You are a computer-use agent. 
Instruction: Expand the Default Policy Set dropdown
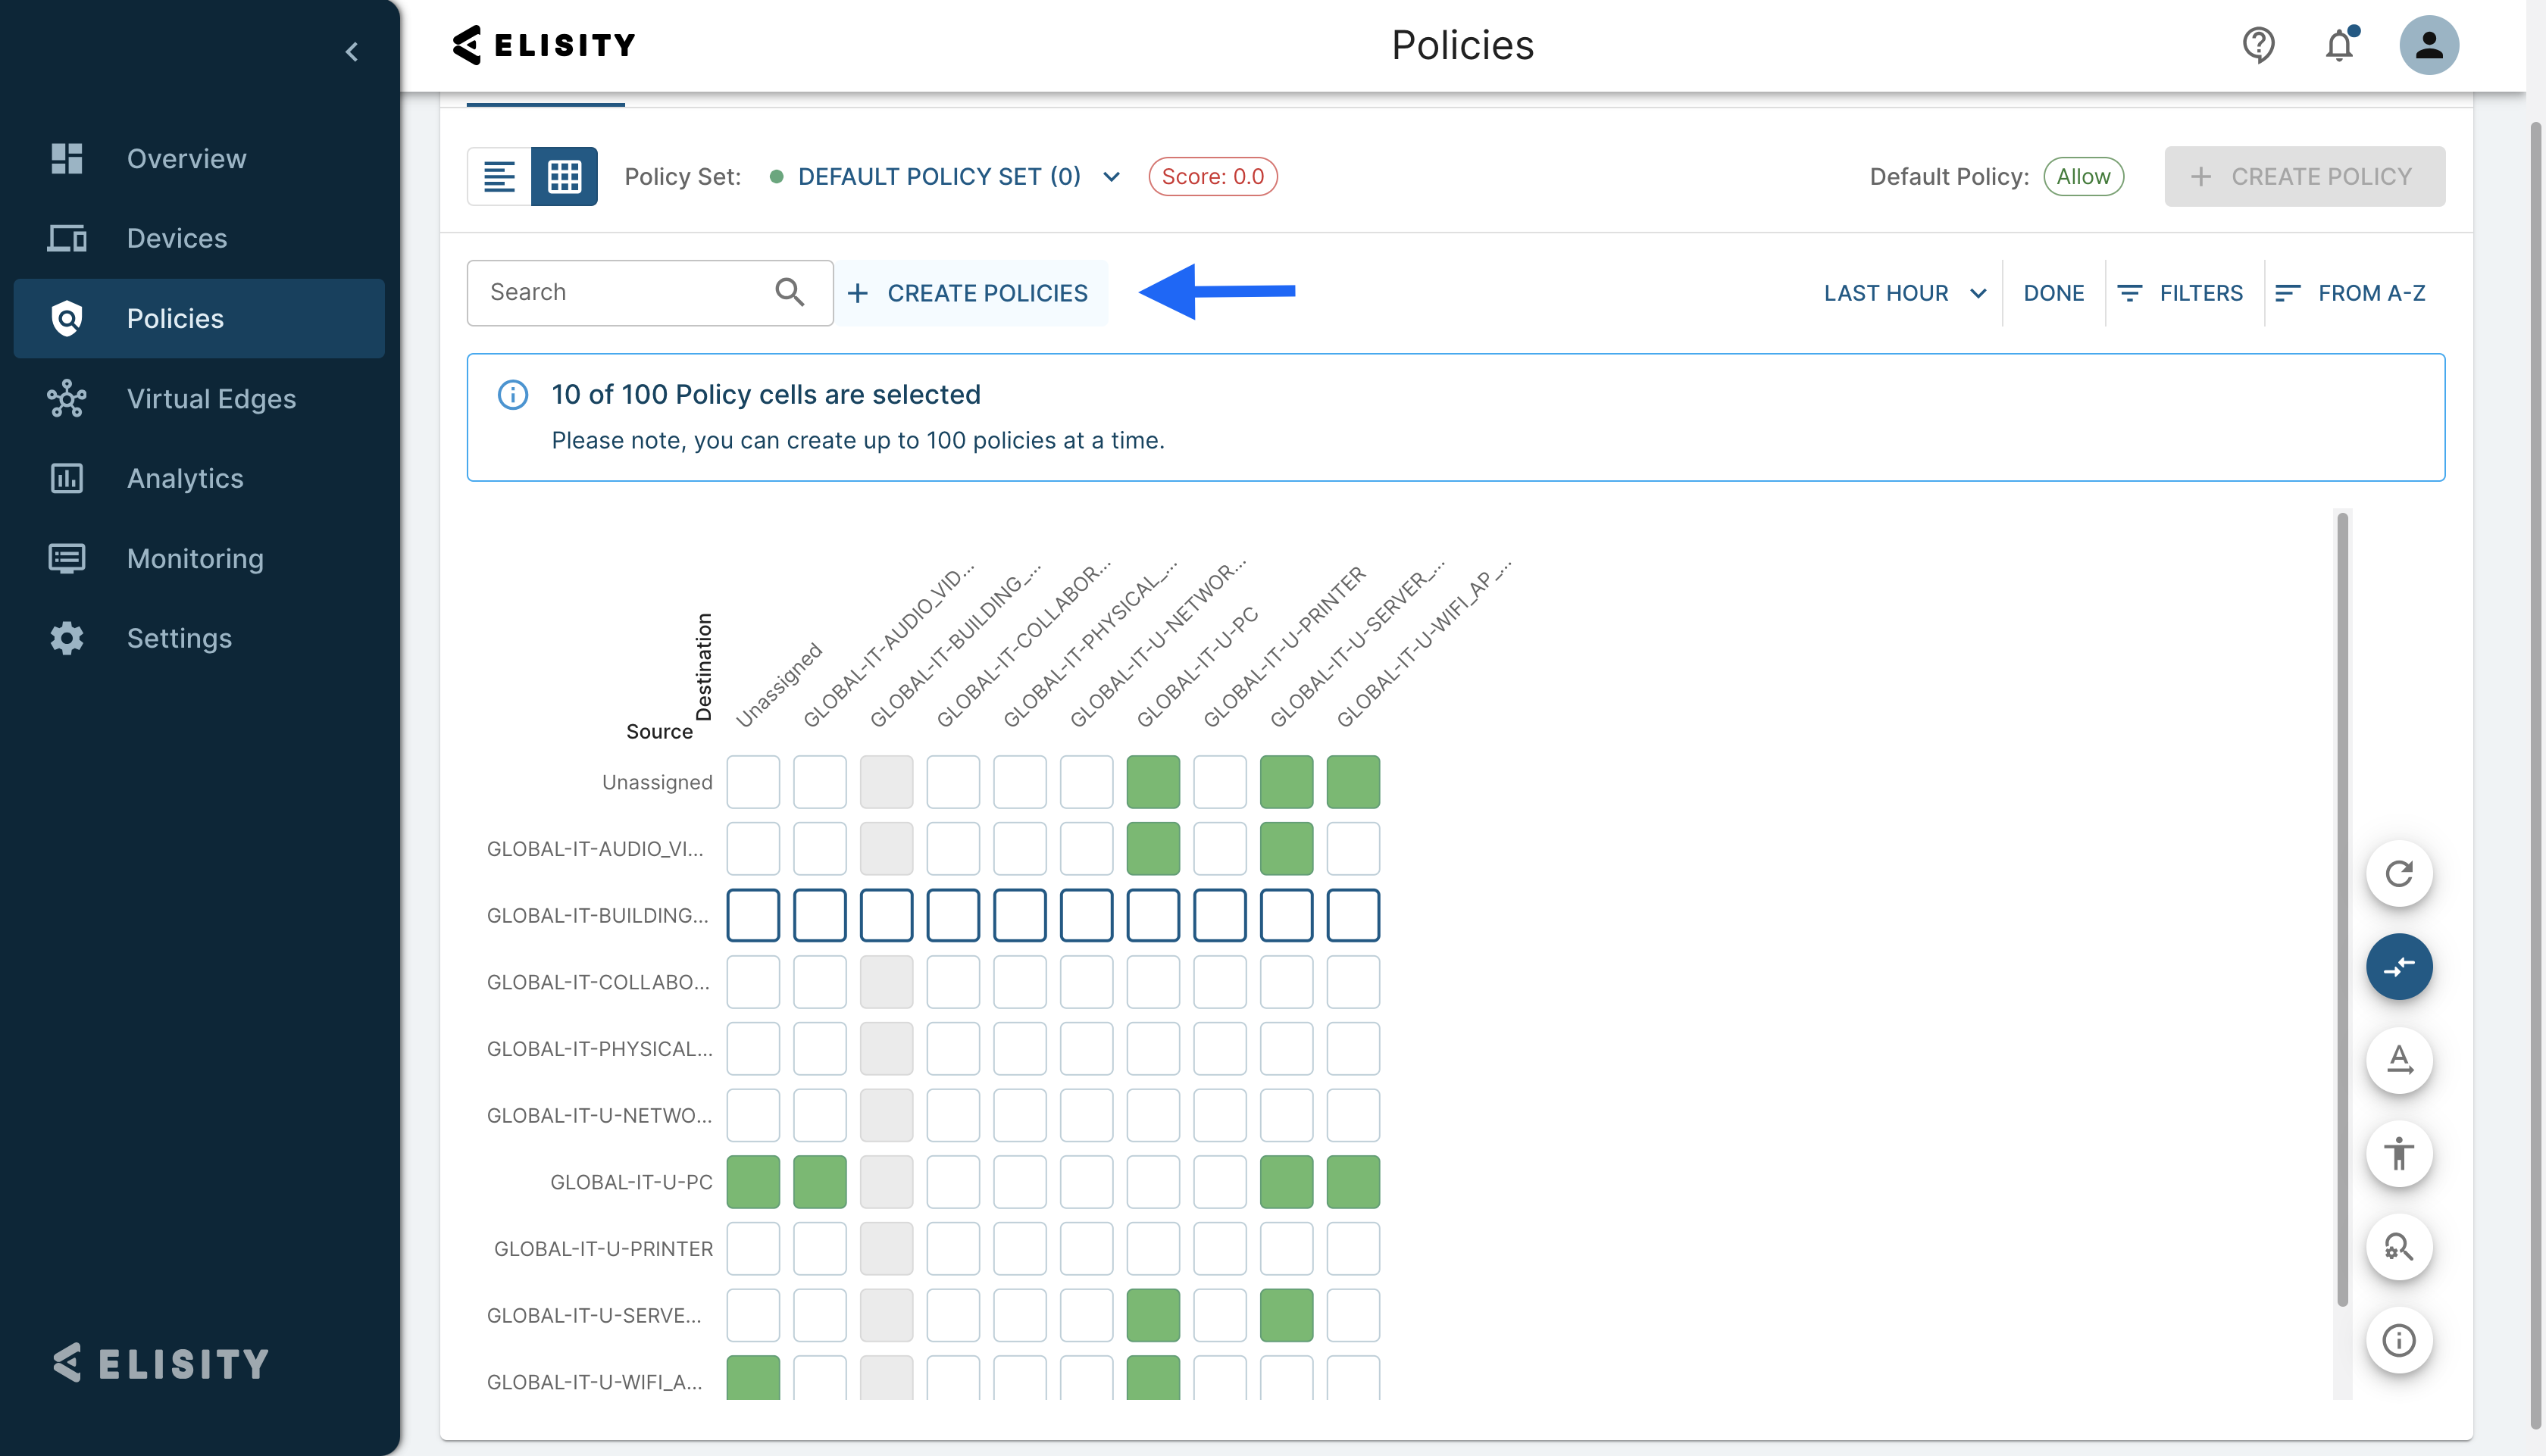(x=945, y=177)
